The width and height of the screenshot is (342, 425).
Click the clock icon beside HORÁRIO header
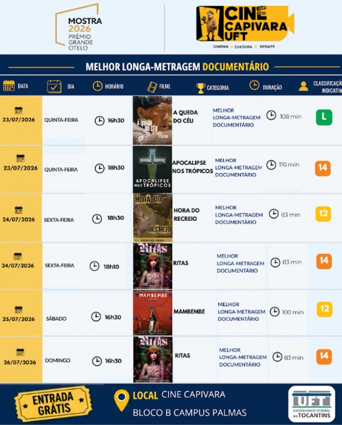pyautogui.click(x=97, y=86)
